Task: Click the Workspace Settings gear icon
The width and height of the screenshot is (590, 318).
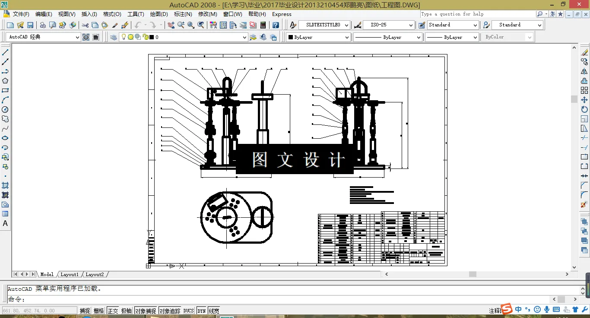Action: (x=86, y=37)
